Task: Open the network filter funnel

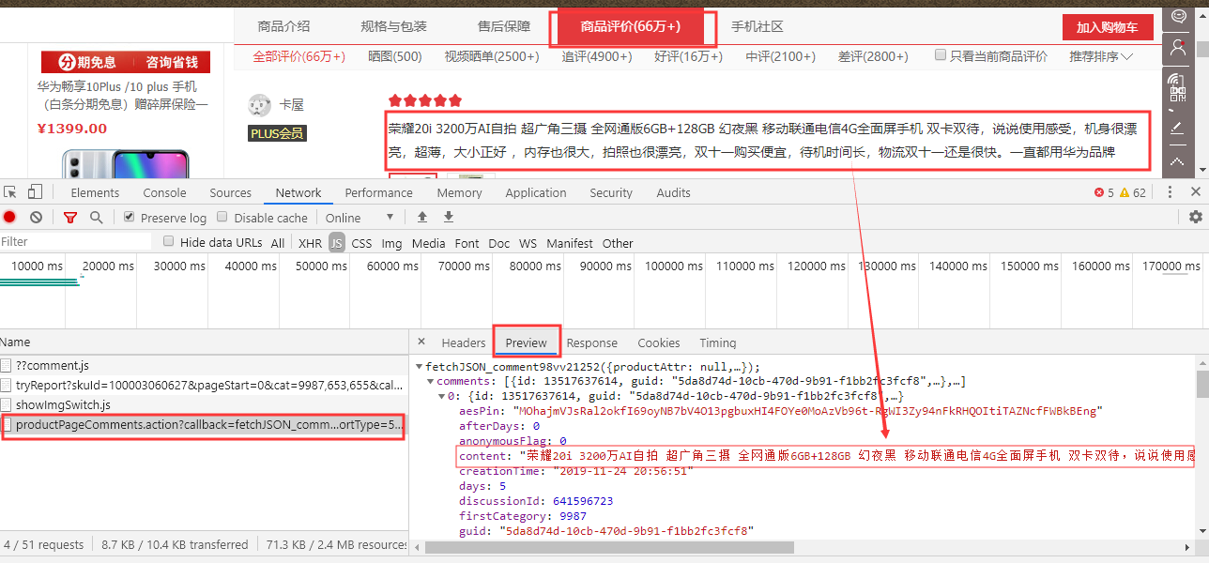Action: (69, 217)
